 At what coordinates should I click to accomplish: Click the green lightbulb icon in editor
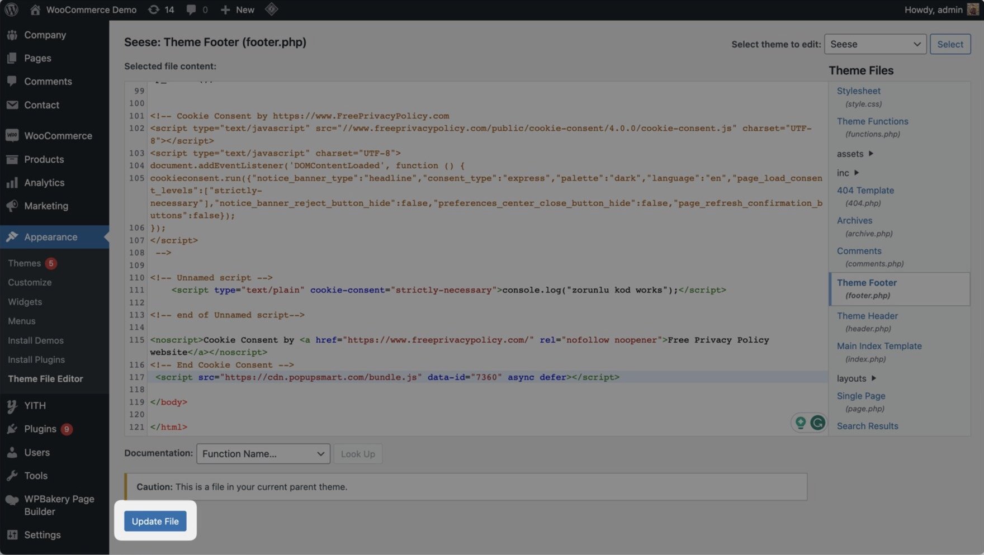(x=800, y=423)
